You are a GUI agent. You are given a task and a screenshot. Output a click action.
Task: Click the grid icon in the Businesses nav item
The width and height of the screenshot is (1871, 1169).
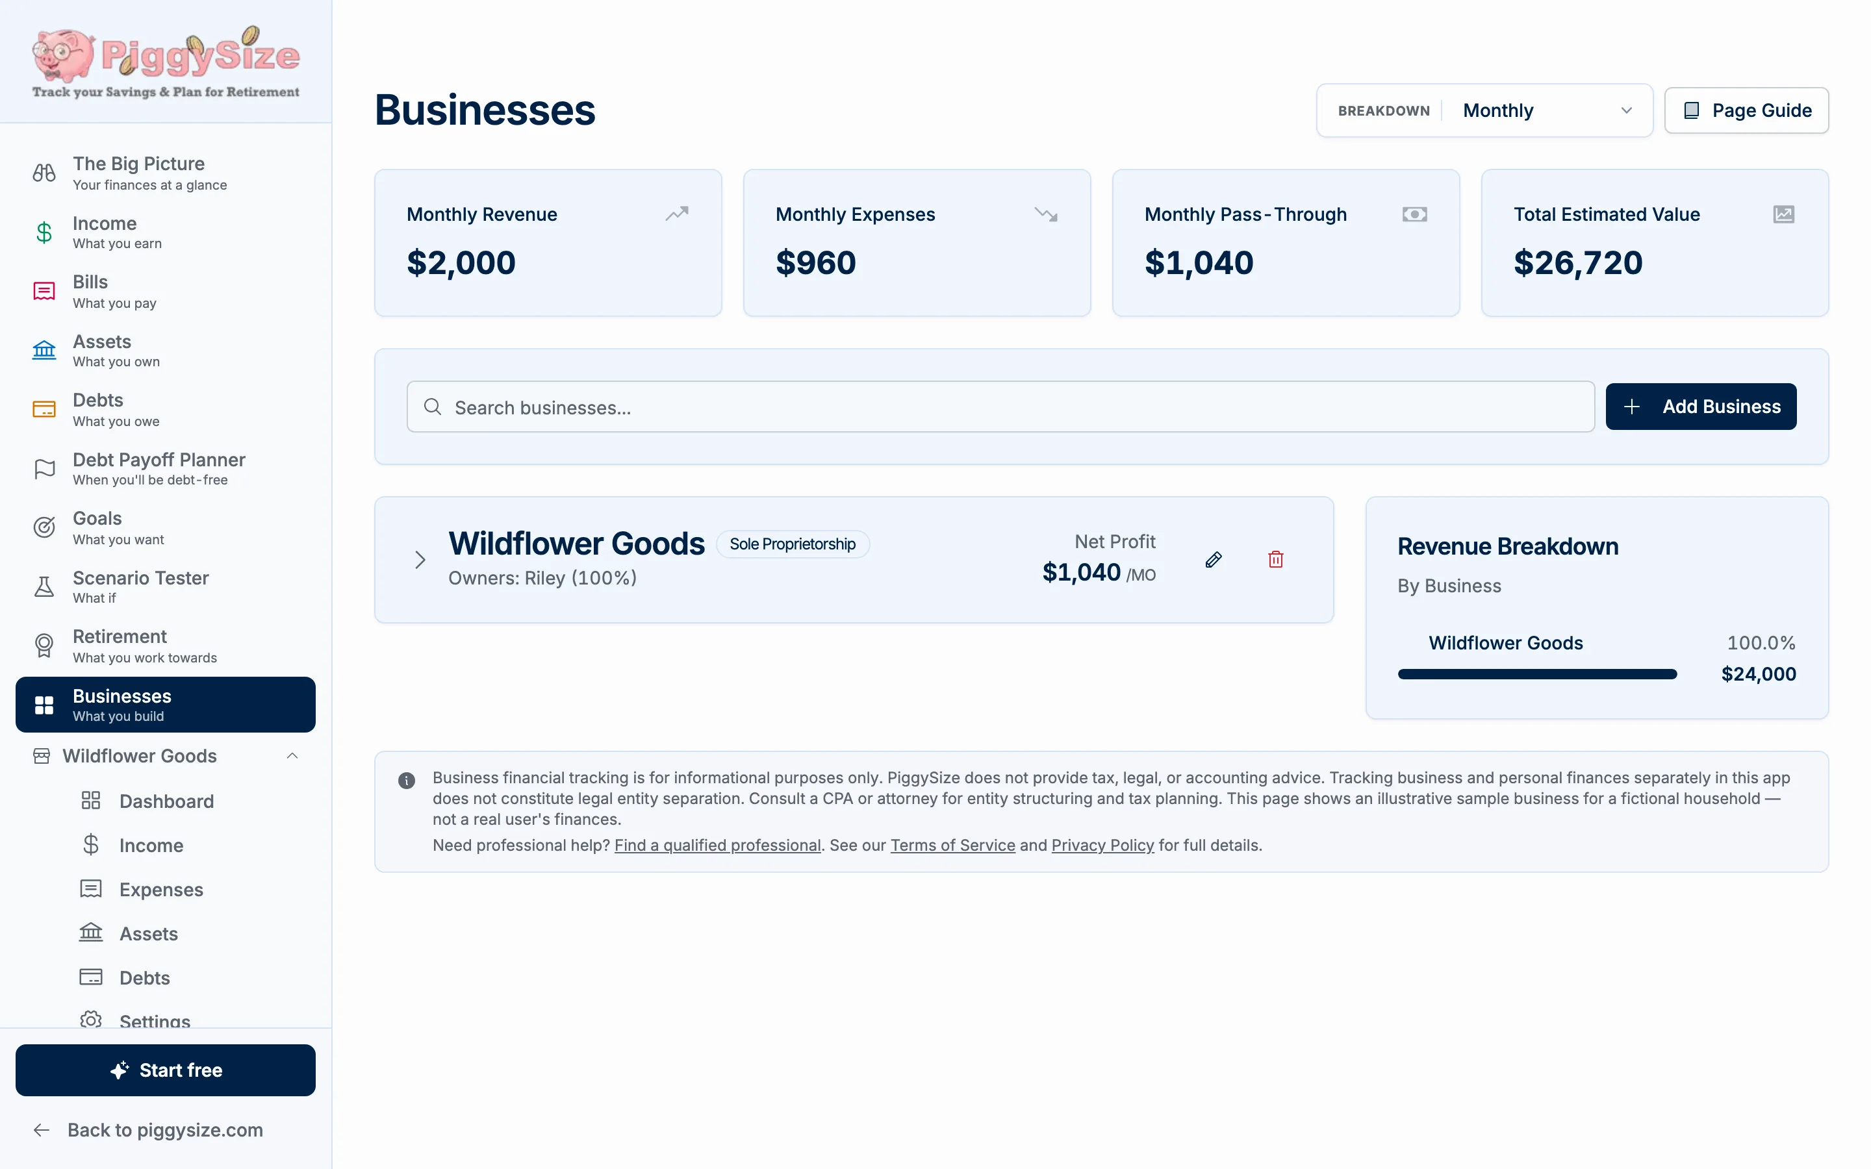pyautogui.click(x=44, y=705)
